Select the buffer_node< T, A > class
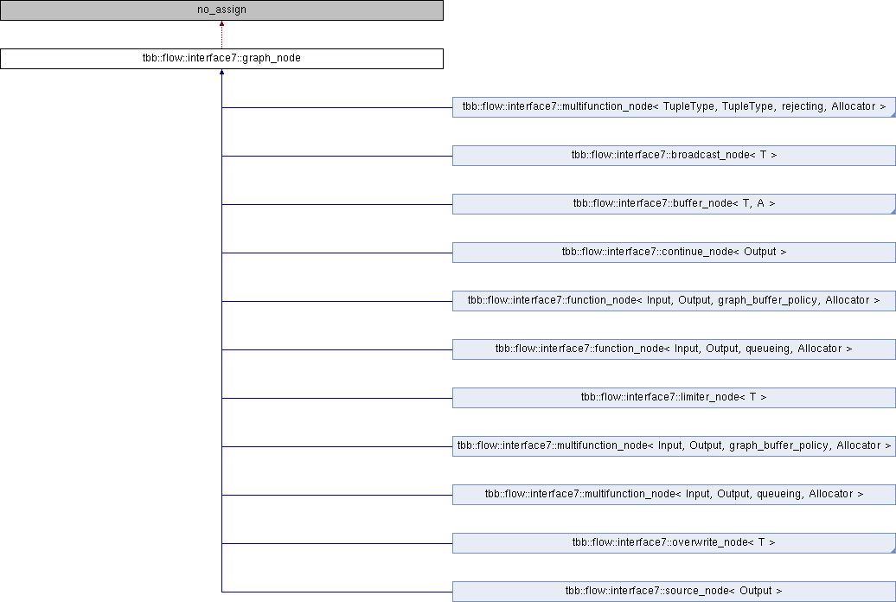Screen dimensions: 896x602 tap(674, 204)
